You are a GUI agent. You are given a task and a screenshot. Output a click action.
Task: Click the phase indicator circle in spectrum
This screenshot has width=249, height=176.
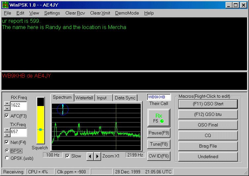62,109
